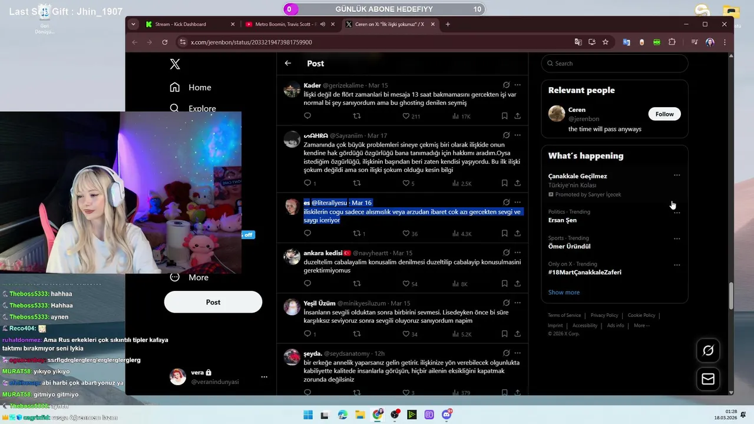Repost Sayraniim's tweet
The height and width of the screenshot is (424, 754).
356,183
